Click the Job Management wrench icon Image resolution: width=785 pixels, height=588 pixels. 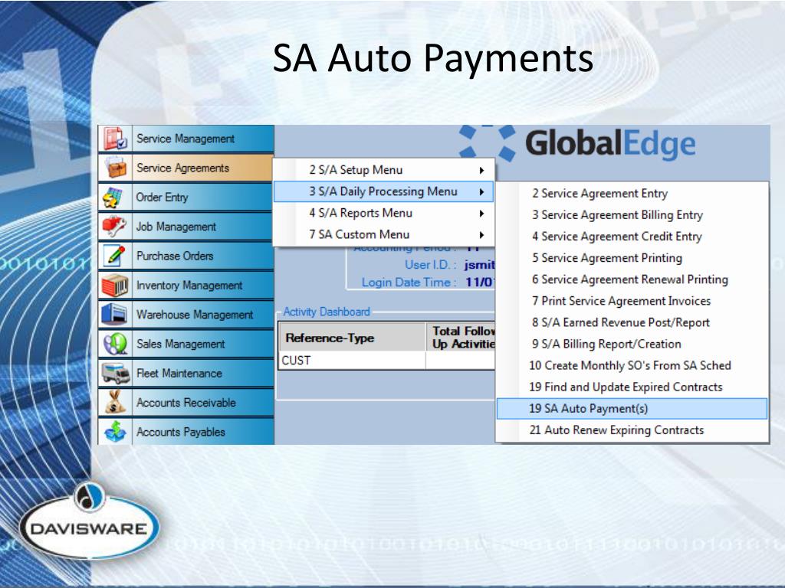(x=115, y=227)
